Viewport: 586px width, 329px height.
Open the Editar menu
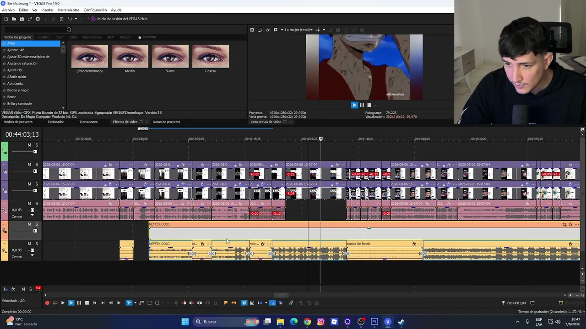23,10
